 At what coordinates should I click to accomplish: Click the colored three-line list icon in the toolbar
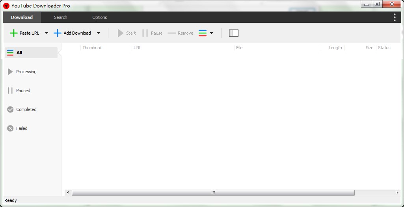pos(203,33)
